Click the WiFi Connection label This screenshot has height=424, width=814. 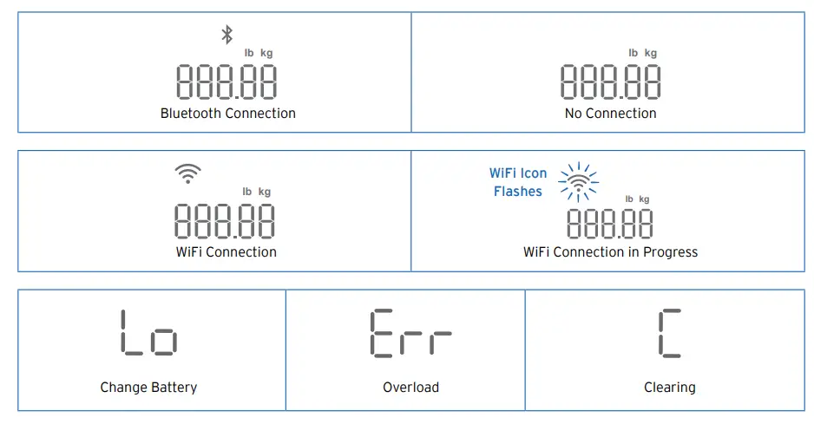coord(226,252)
